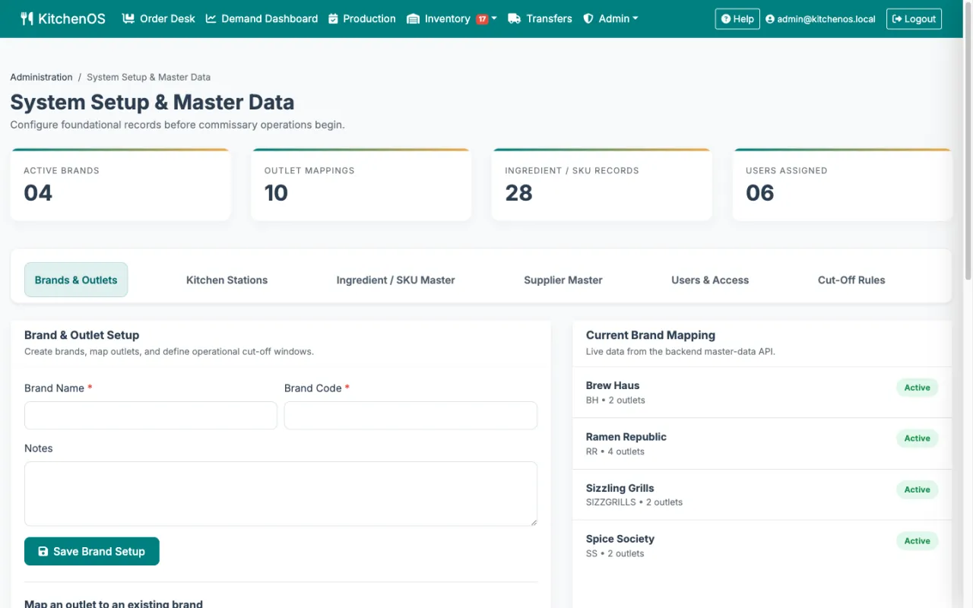This screenshot has height=608, width=973.
Task: Open the Supplier Master tab
Action: (563, 280)
